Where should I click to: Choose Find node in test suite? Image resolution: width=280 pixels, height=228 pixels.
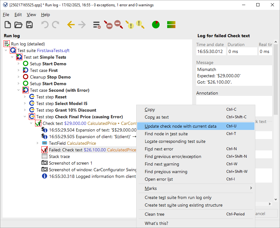tap(196, 134)
